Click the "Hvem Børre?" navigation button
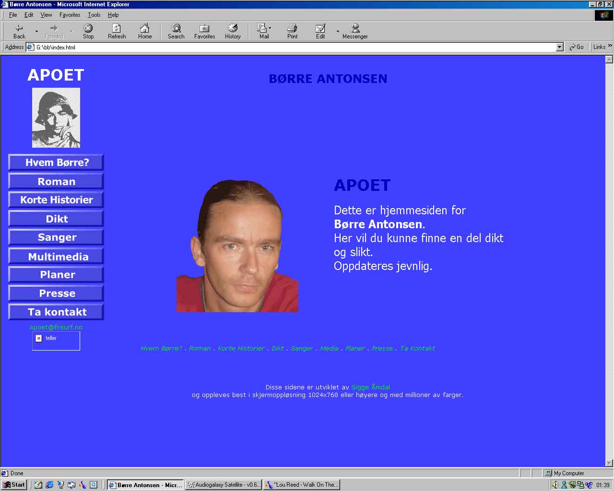Screen dimensions: 614x491 pos(56,163)
